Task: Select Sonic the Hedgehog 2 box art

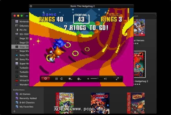Action: (140, 64)
